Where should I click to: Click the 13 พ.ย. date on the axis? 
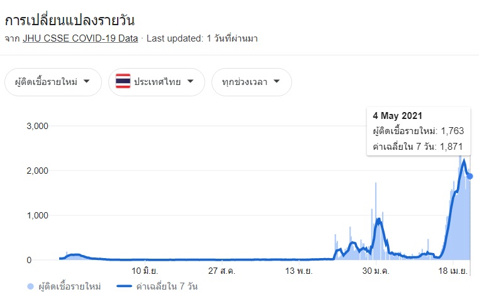point(300,271)
